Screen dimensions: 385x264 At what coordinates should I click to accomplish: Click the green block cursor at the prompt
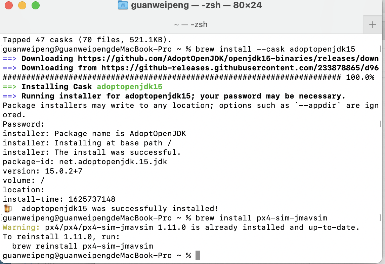click(197, 255)
